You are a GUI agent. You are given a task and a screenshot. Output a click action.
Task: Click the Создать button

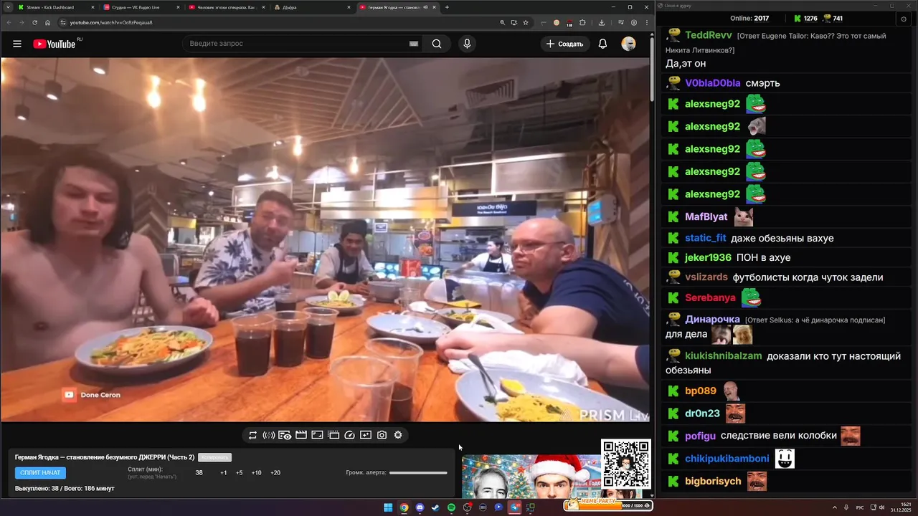[x=565, y=44]
